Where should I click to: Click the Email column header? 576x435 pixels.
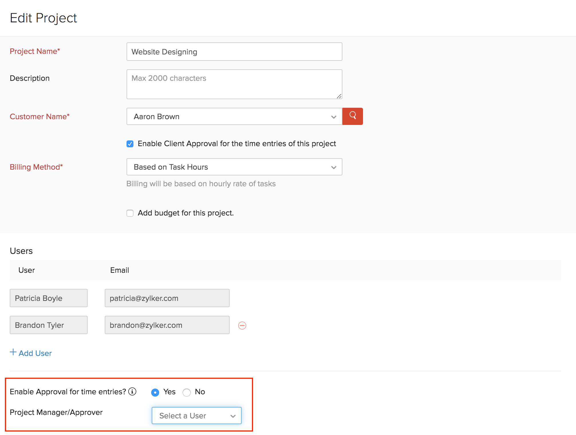pyautogui.click(x=119, y=270)
